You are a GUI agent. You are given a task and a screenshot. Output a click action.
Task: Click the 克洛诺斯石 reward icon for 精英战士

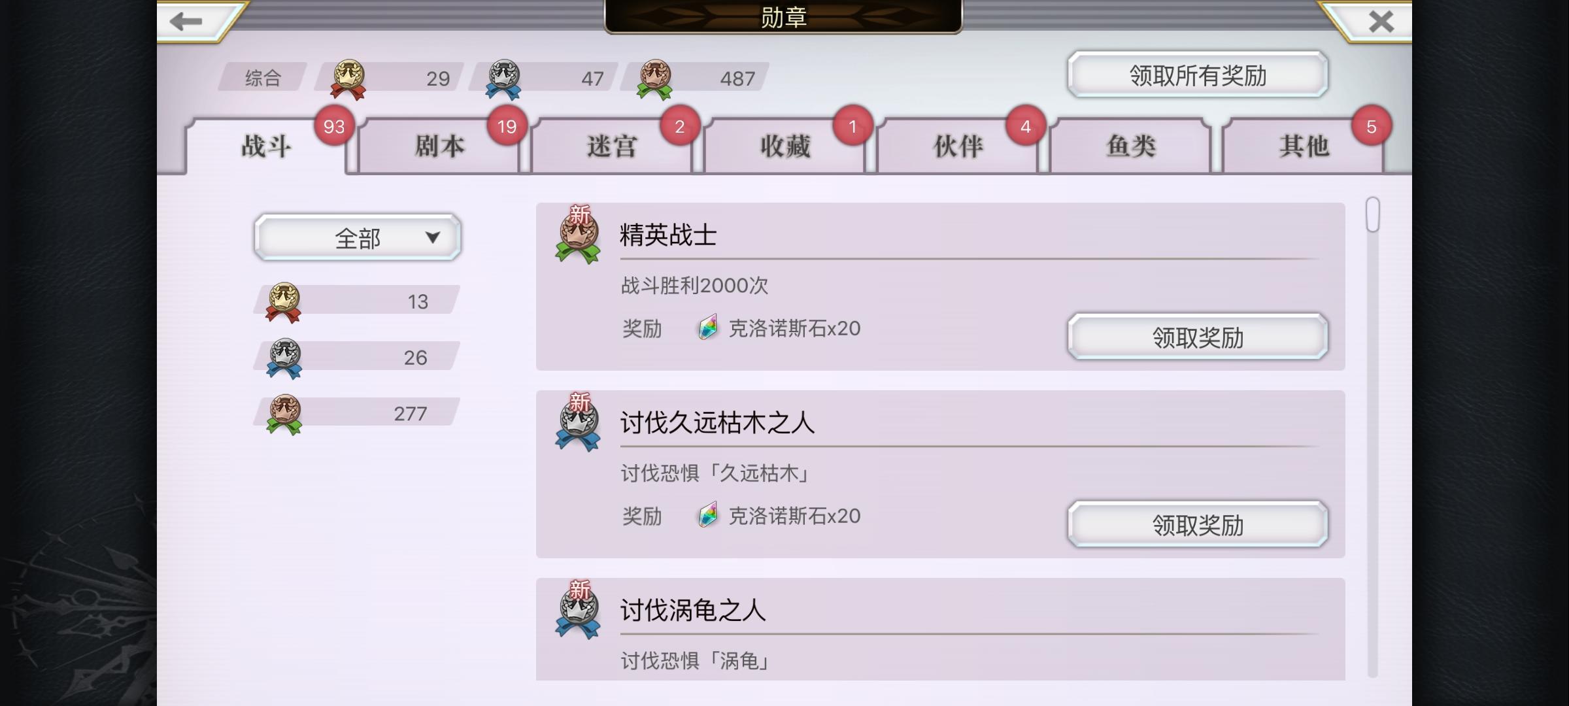(708, 328)
